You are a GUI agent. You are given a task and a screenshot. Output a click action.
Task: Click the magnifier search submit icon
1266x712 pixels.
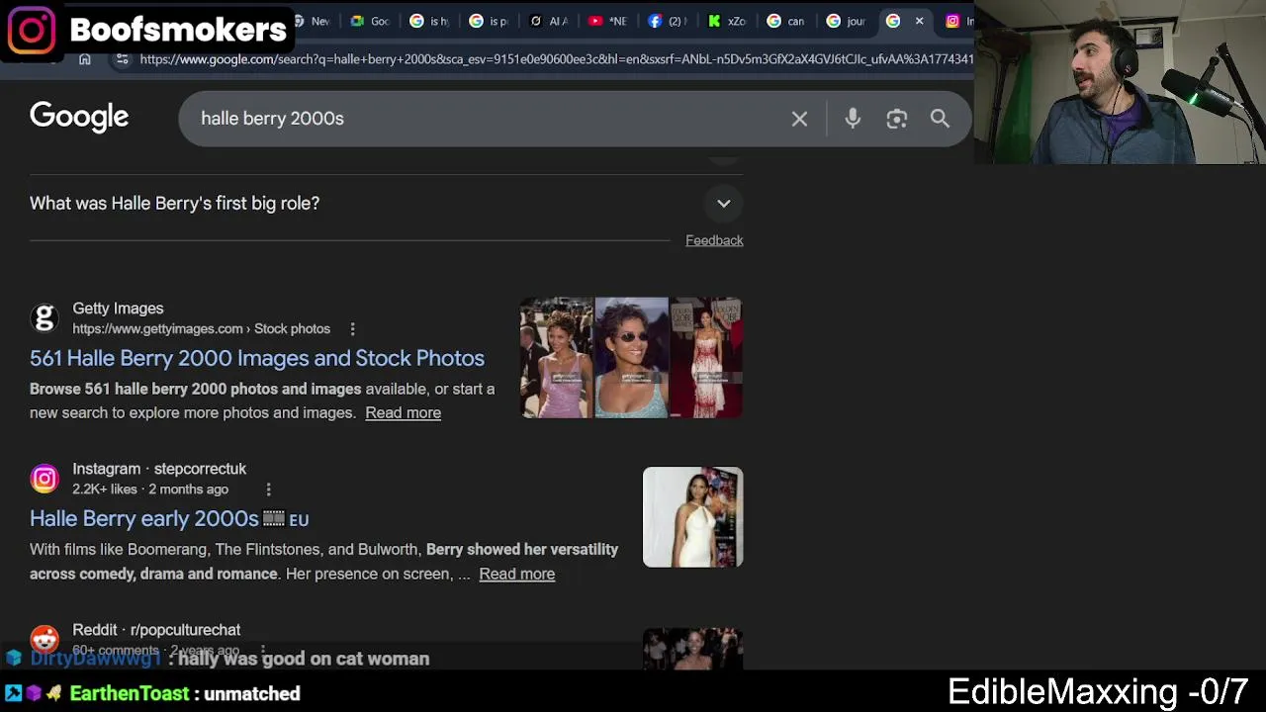click(940, 119)
